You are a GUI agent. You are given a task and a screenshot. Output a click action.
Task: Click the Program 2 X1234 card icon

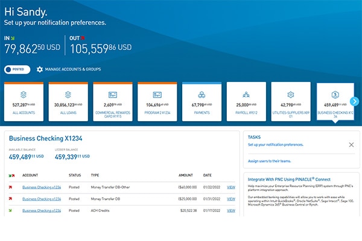[x=157, y=95]
